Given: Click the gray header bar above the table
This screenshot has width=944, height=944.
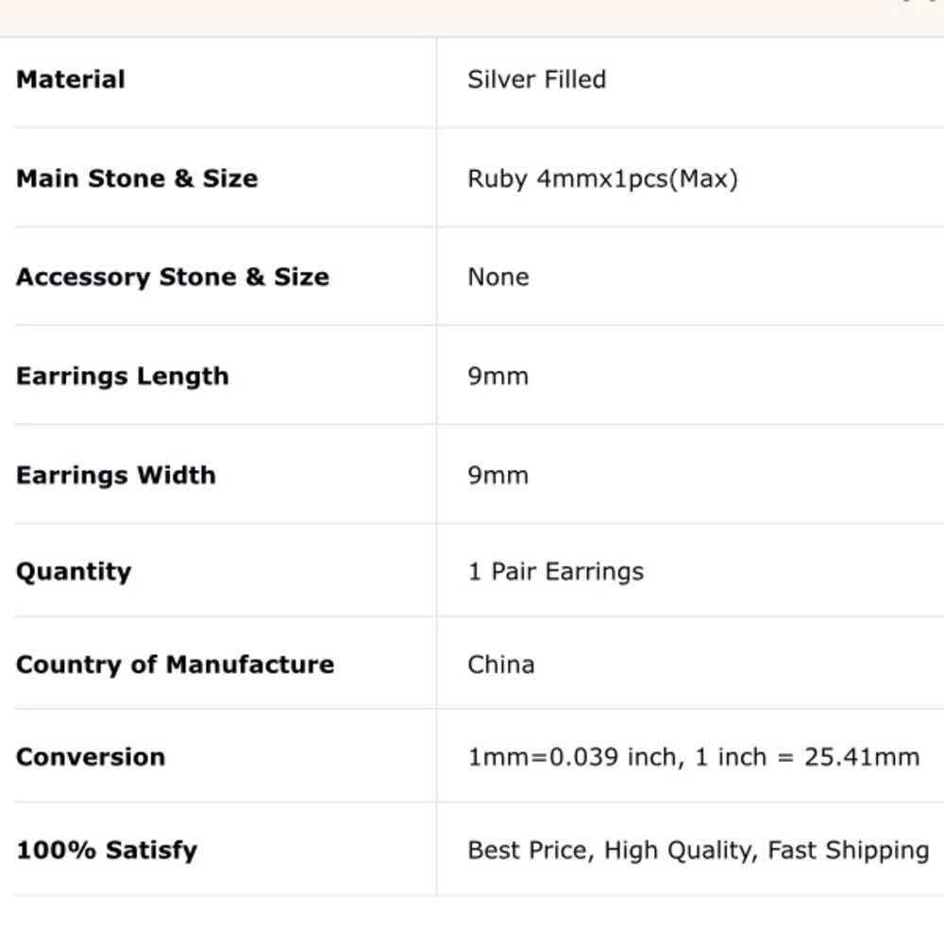Looking at the screenshot, I should 472,17.
